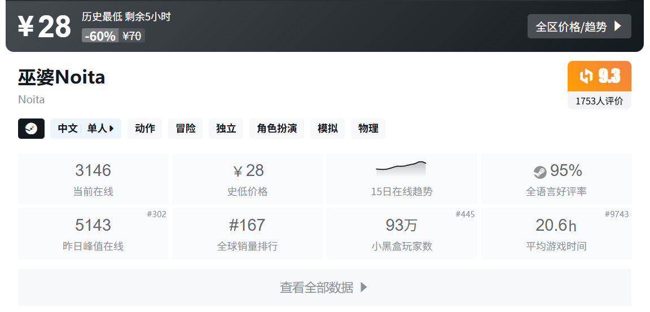Screen dimensions: 650x312
Task: Open the 15日在线趋势 sparkline chart
Action: tap(401, 169)
